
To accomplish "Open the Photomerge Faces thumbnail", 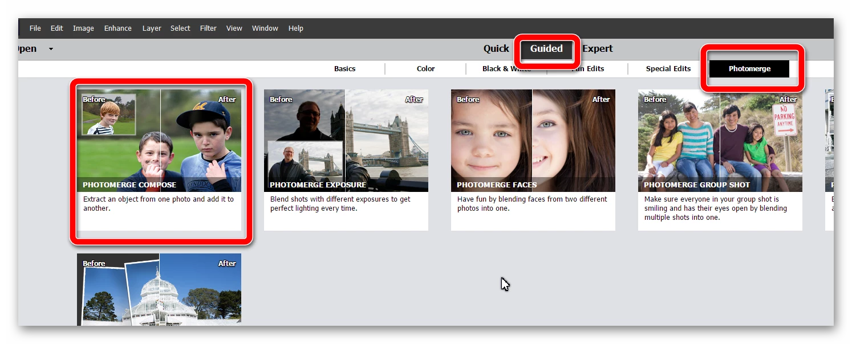I will coord(533,140).
